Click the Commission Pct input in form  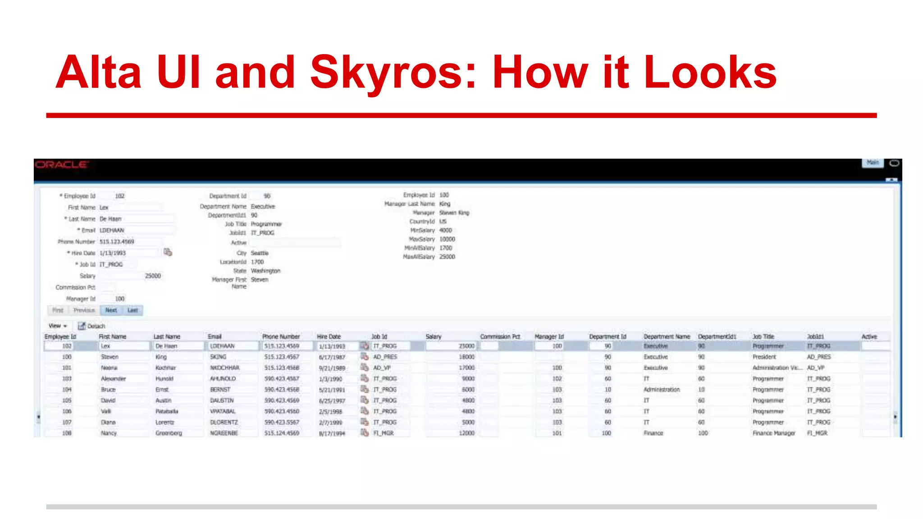[107, 287]
